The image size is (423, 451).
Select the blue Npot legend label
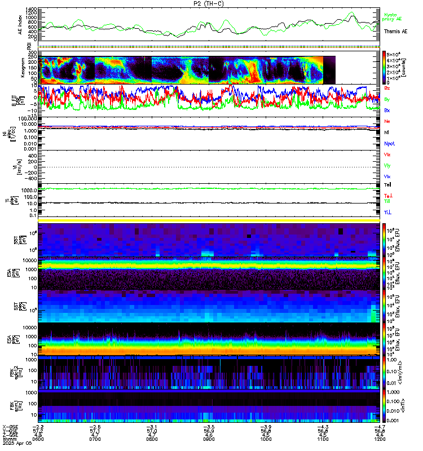(x=389, y=144)
